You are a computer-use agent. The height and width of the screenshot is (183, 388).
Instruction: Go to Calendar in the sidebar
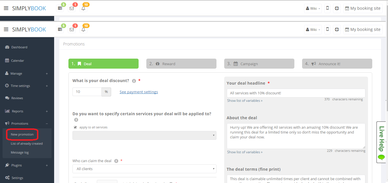(17, 61)
